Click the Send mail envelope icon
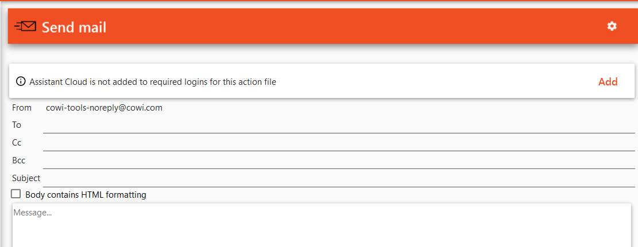Screen dimensions: 638x247 25,26
